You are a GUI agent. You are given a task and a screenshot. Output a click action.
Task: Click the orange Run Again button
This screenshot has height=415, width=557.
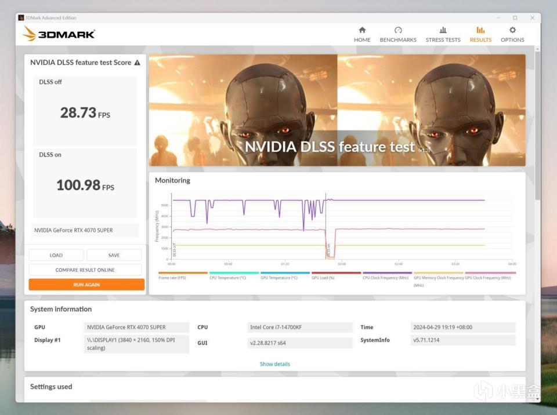click(86, 285)
